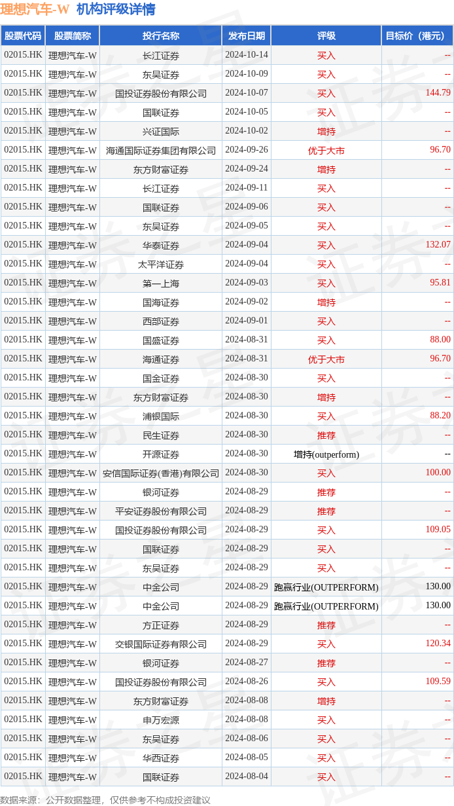Select the date 2024-10-02
The height and width of the screenshot is (806, 454).
click(x=247, y=131)
